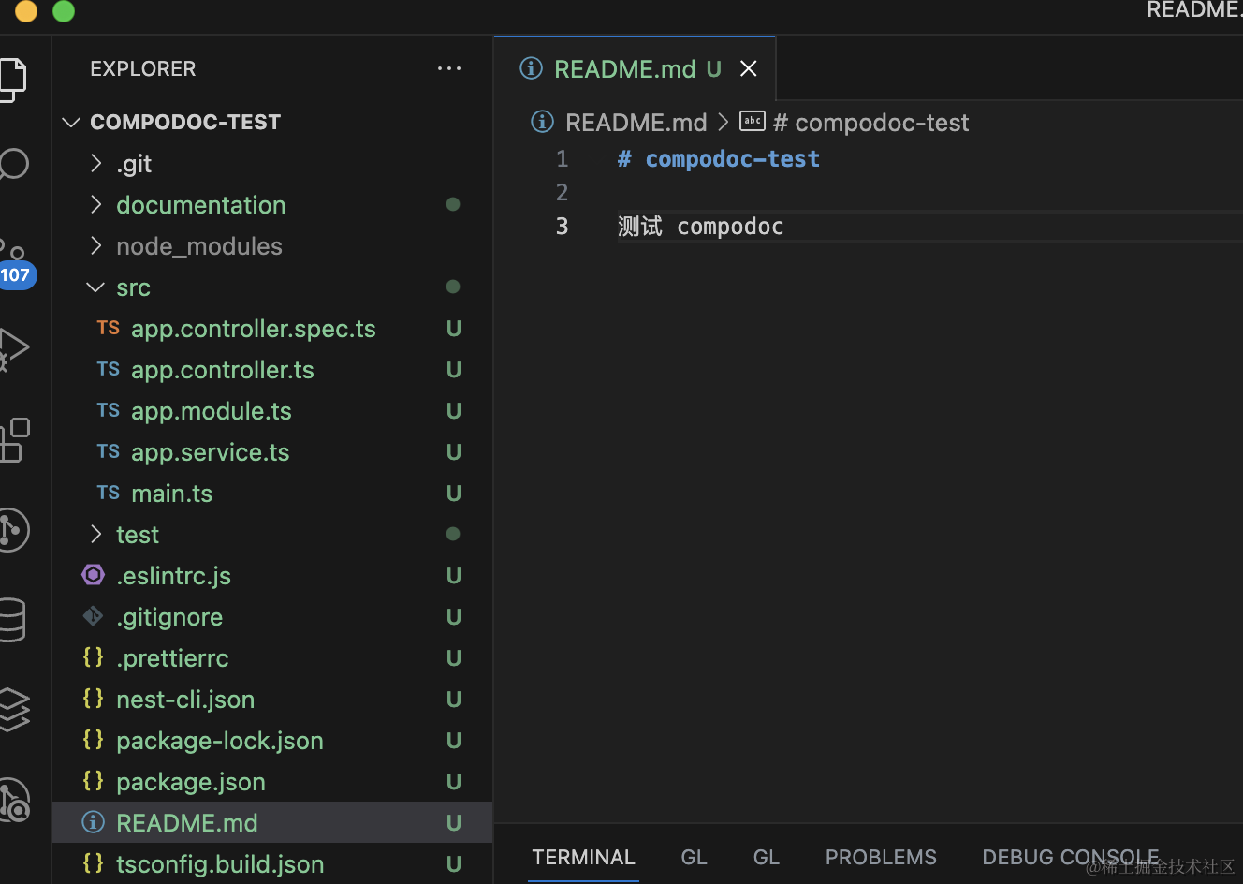This screenshot has height=884, width=1243.
Task: Switch to the PROBLEMS panel tab
Action: [x=881, y=857]
